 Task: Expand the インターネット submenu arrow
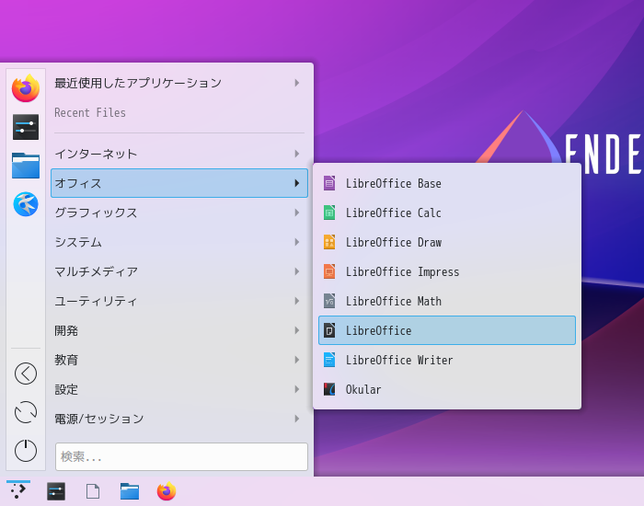[297, 154]
